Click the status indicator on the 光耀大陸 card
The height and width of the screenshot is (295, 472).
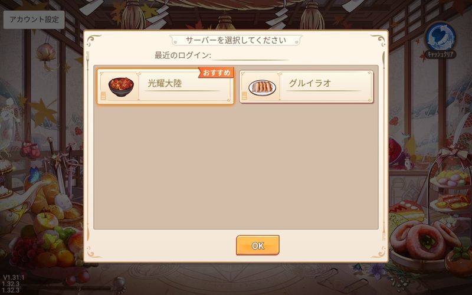click(x=103, y=96)
